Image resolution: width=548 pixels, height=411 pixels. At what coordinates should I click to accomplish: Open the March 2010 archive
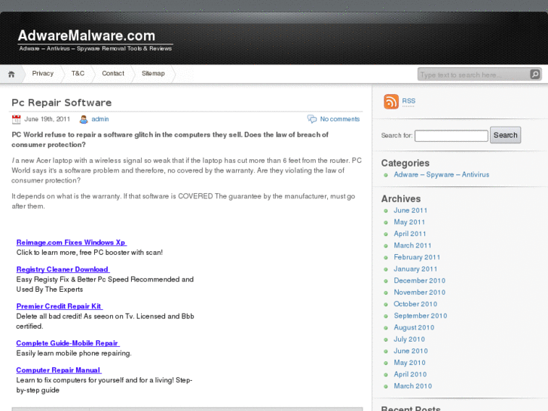413,386
